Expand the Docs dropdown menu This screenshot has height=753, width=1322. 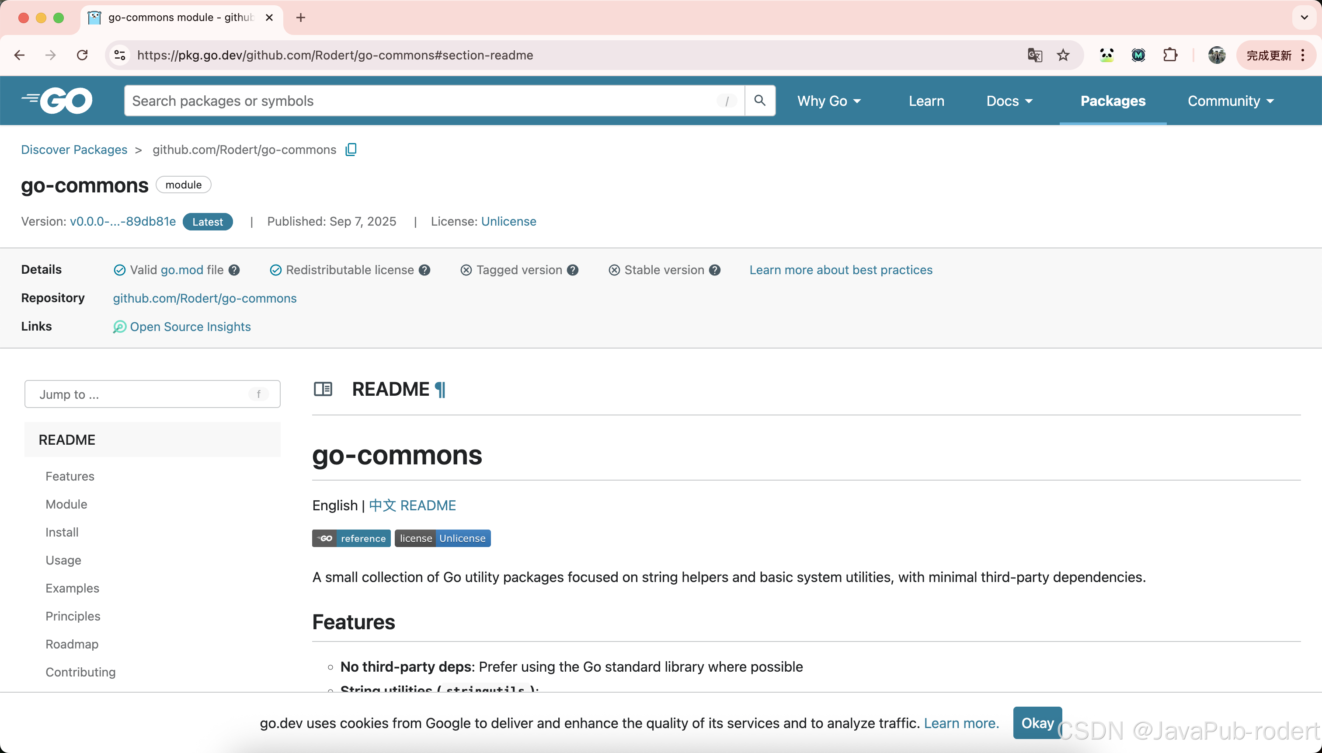(x=1009, y=101)
